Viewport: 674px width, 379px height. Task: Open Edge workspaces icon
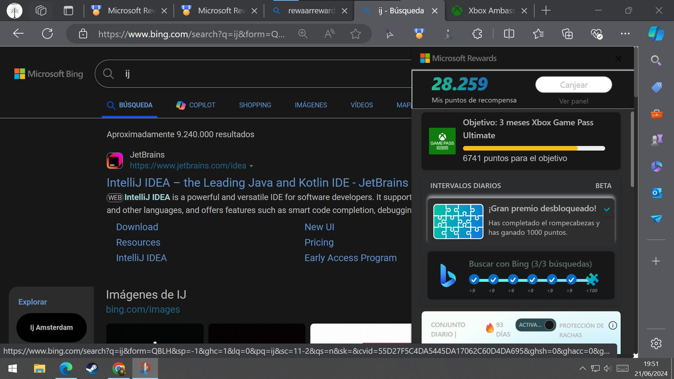point(41,11)
